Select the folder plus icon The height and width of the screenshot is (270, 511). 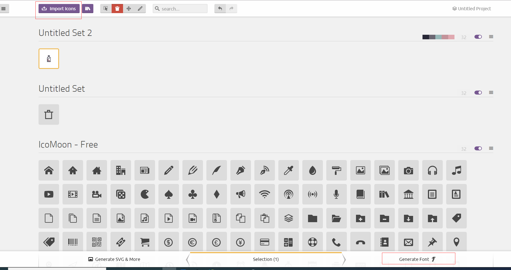(361, 218)
